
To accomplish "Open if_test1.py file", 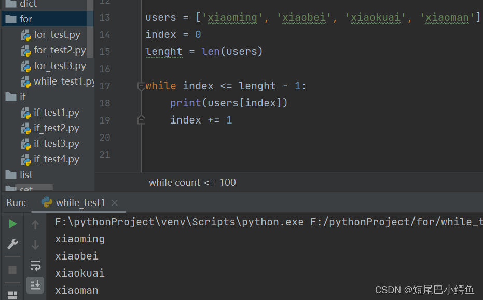I will click(57, 113).
